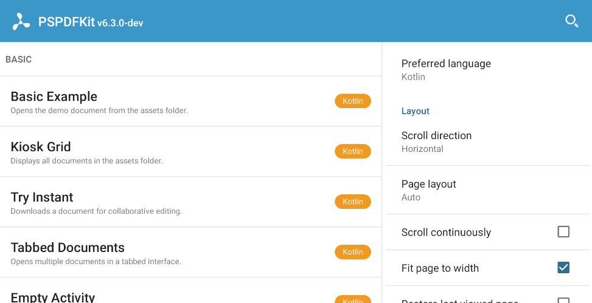Click the search magnifier icon
The height and width of the screenshot is (303, 592).
(571, 21)
